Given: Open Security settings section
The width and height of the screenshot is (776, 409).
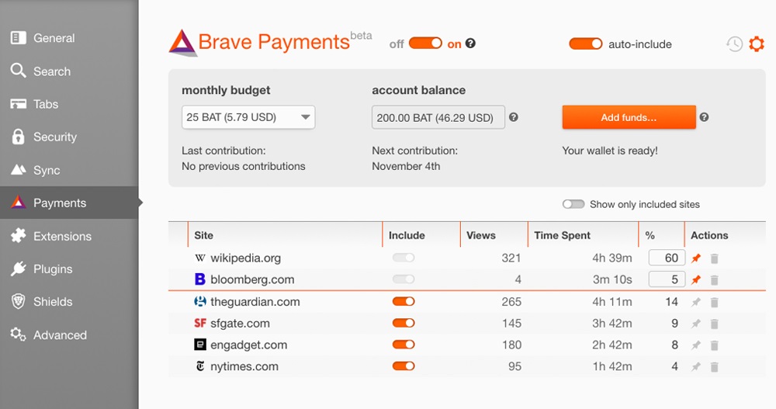Looking at the screenshot, I should pos(69,137).
